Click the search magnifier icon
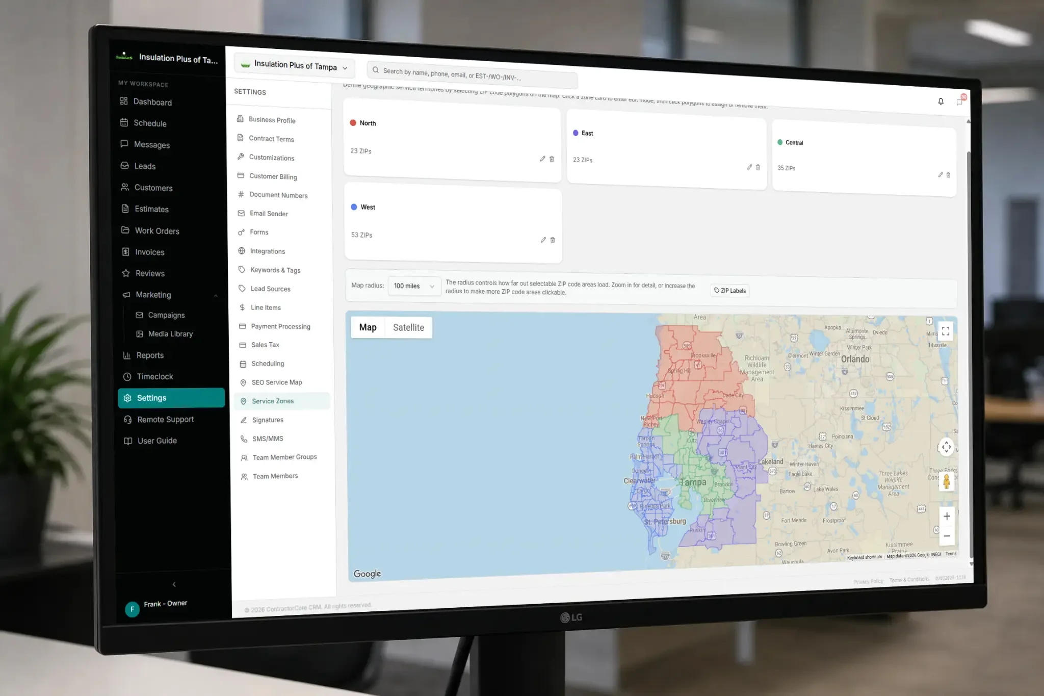 point(376,70)
